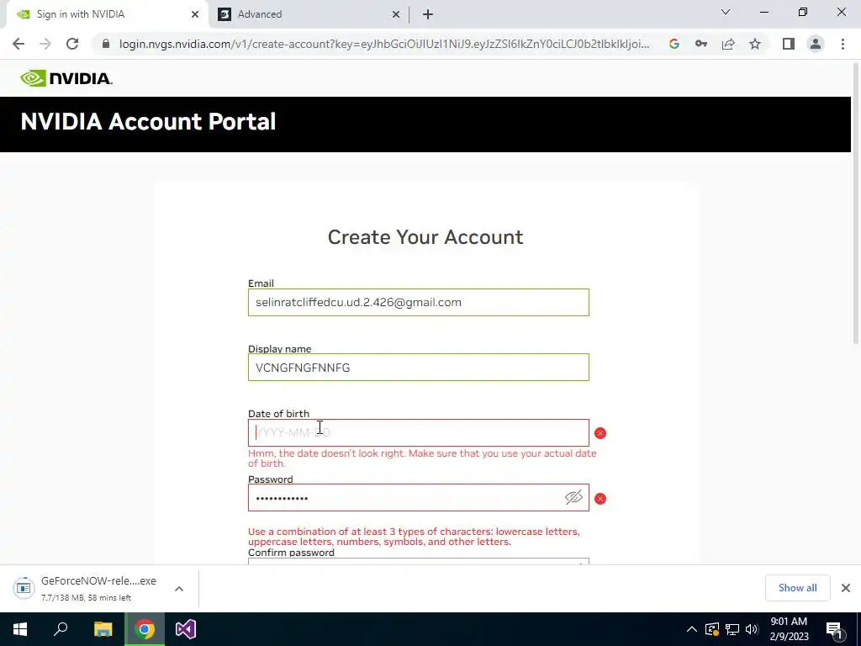Image resolution: width=861 pixels, height=646 pixels.
Task: Open Chrome side panel icon
Action: pyautogui.click(x=789, y=44)
